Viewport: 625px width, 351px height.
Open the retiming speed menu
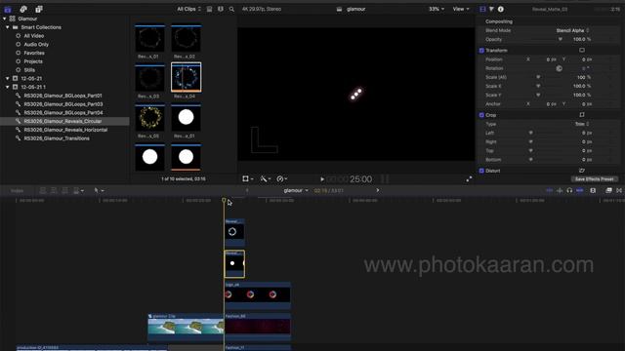[x=282, y=179]
